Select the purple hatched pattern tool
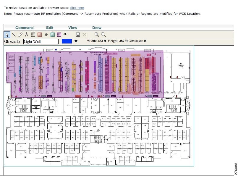Viewport: 238px width, 176px height. coord(59,34)
